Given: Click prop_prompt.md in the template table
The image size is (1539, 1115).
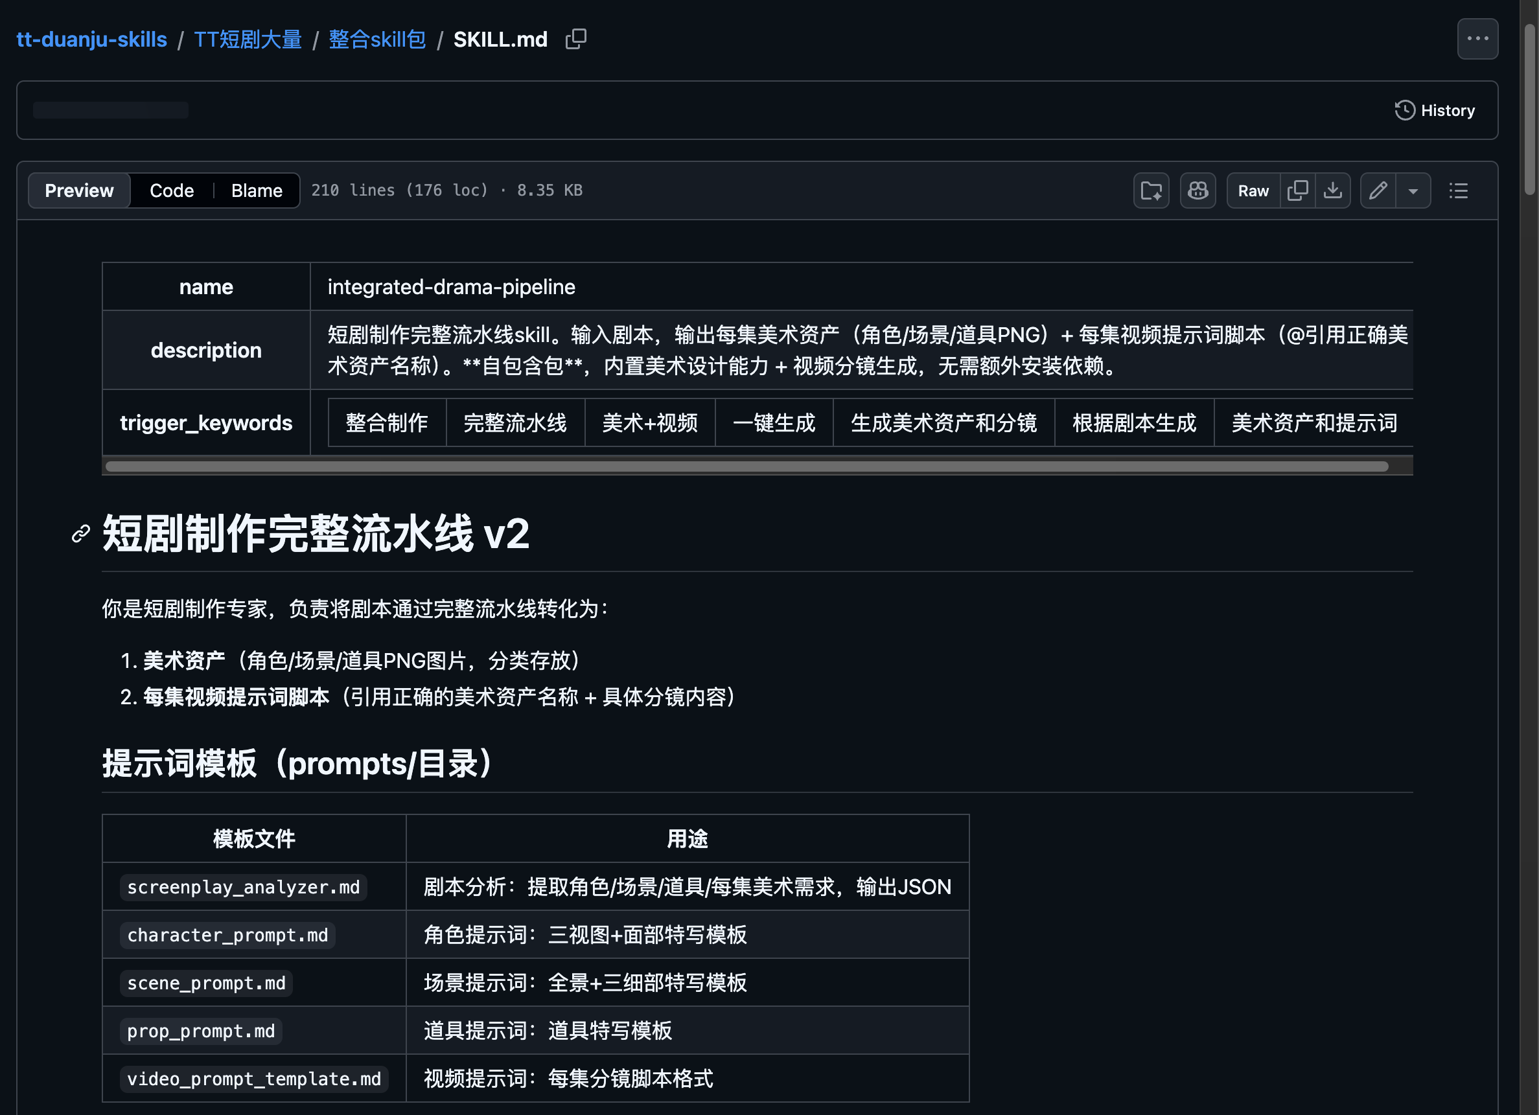Looking at the screenshot, I should (201, 1031).
